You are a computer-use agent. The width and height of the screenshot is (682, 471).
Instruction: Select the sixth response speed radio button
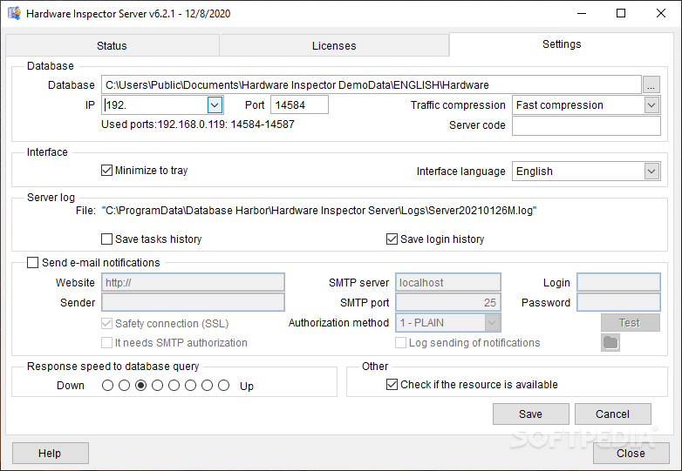tap(190, 386)
